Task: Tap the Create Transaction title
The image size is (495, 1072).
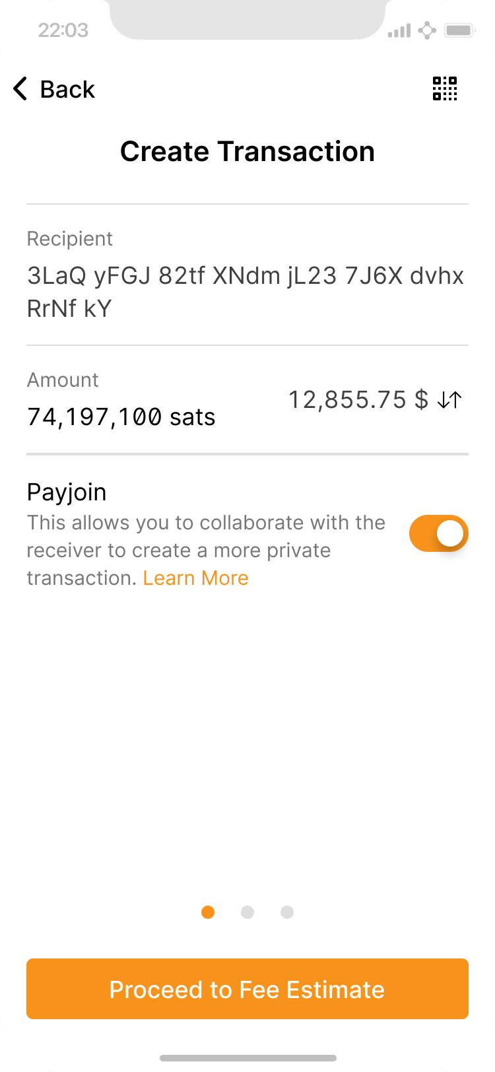Action: pyautogui.click(x=247, y=152)
